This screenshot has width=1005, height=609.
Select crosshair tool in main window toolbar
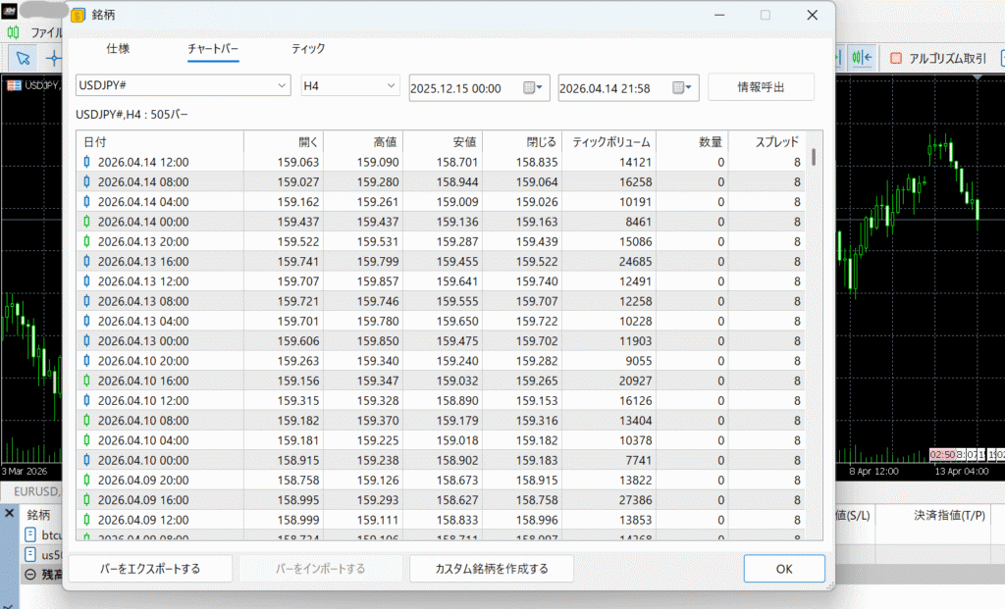tap(54, 58)
